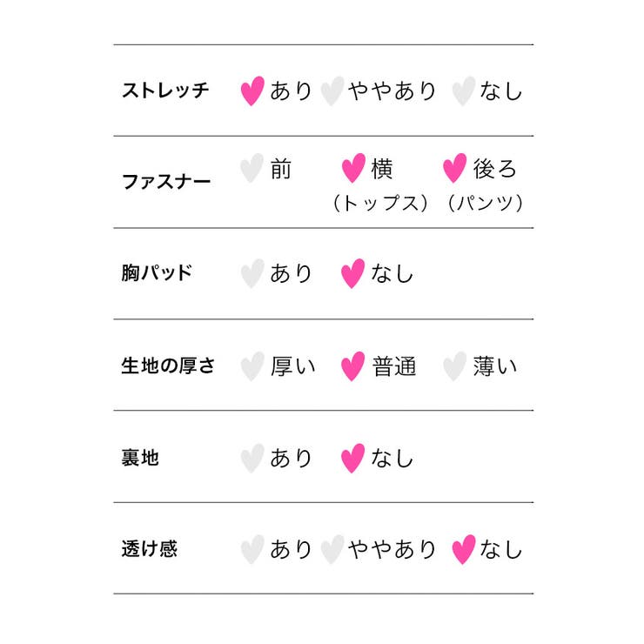Click the pink heart beside ファスナー 後ろ
This screenshot has width=644, height=644.
point(454,168)
